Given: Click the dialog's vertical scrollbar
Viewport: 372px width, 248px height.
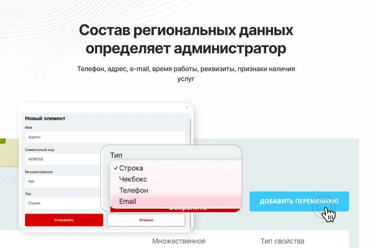Looking at the screenshot, I should click(190, 131).
